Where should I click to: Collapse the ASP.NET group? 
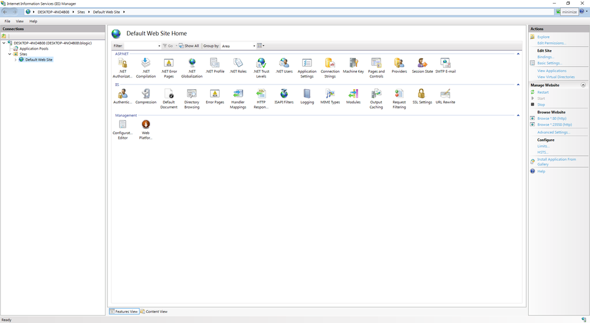(518, 54)
